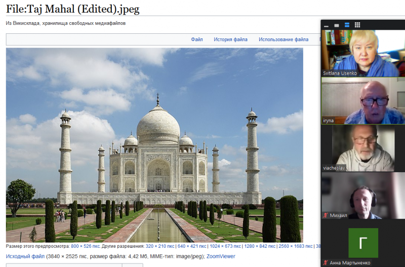This screenshot has width=405, height=267.
Task: Select viacheslav's video tile
Action: pos(363,148)
